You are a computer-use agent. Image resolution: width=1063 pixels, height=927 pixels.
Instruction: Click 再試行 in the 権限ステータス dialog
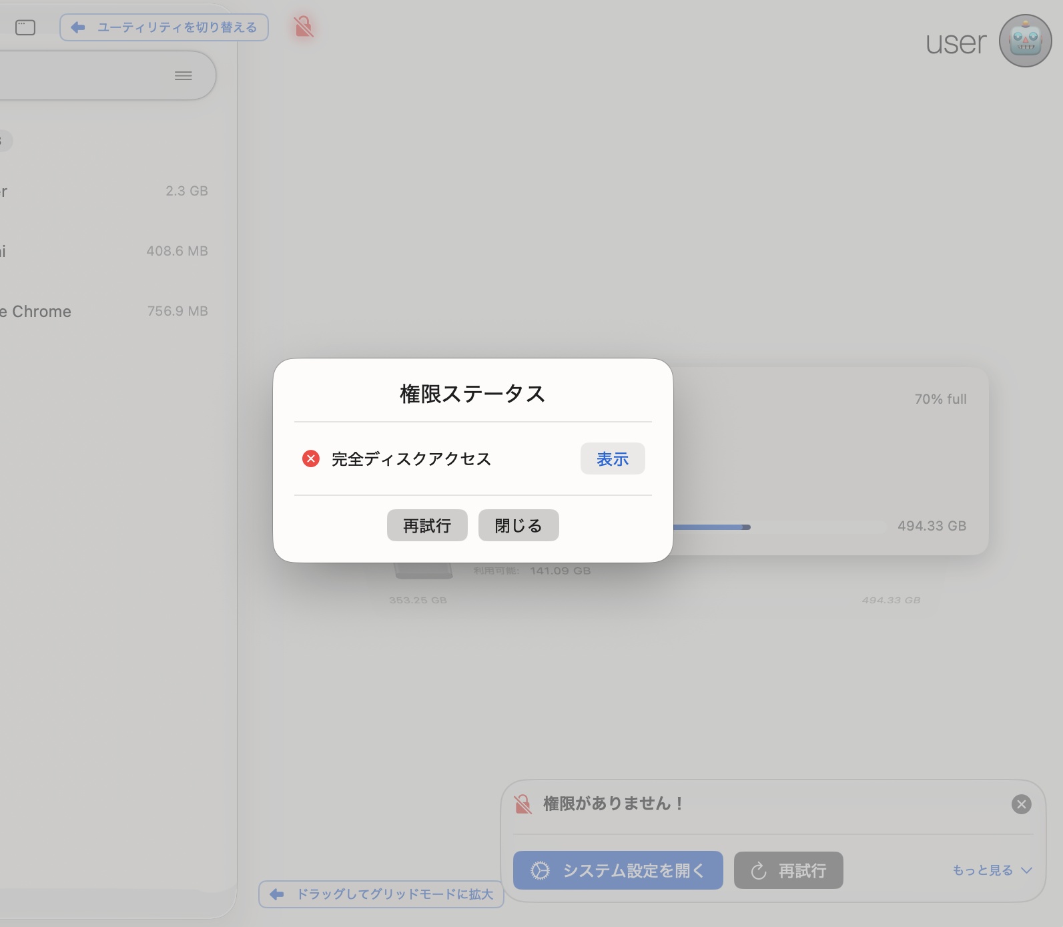[427, 525]
